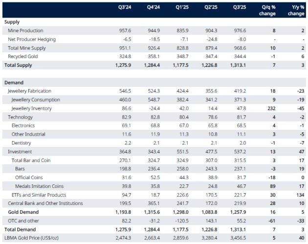Select the Supply section heading
The image size is (308, 244).
(12, 22)
